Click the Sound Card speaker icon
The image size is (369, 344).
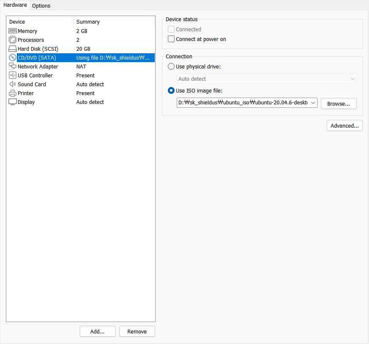point(13,84)
